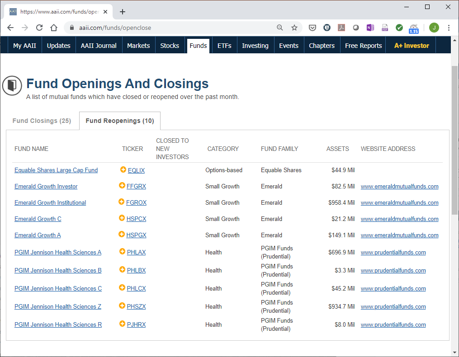Click the door icon beside page title
The image size is (459, 357).
pos(12,85)
